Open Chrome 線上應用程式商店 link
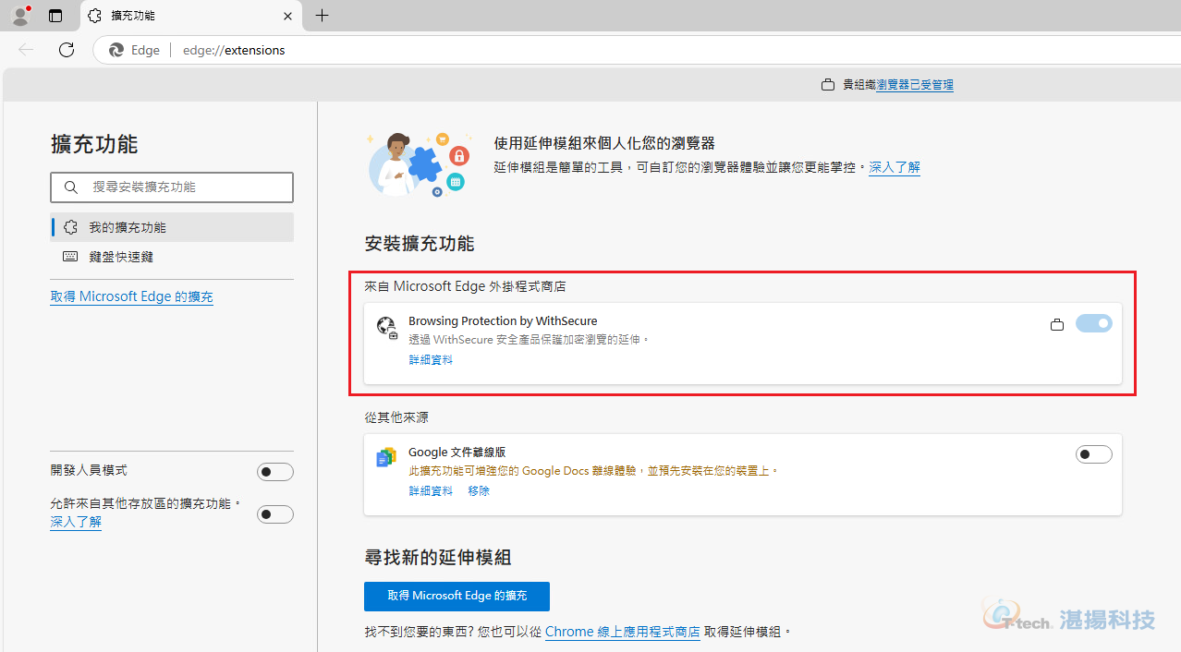This screenshot has height=652, width=1181. point(622,632)
